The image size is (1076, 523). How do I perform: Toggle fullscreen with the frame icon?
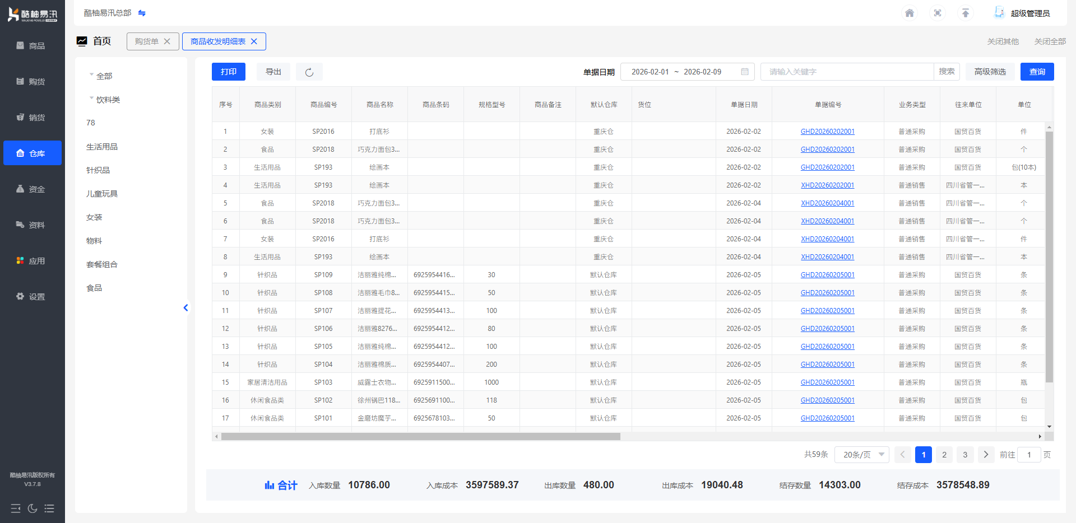[937, 13]
